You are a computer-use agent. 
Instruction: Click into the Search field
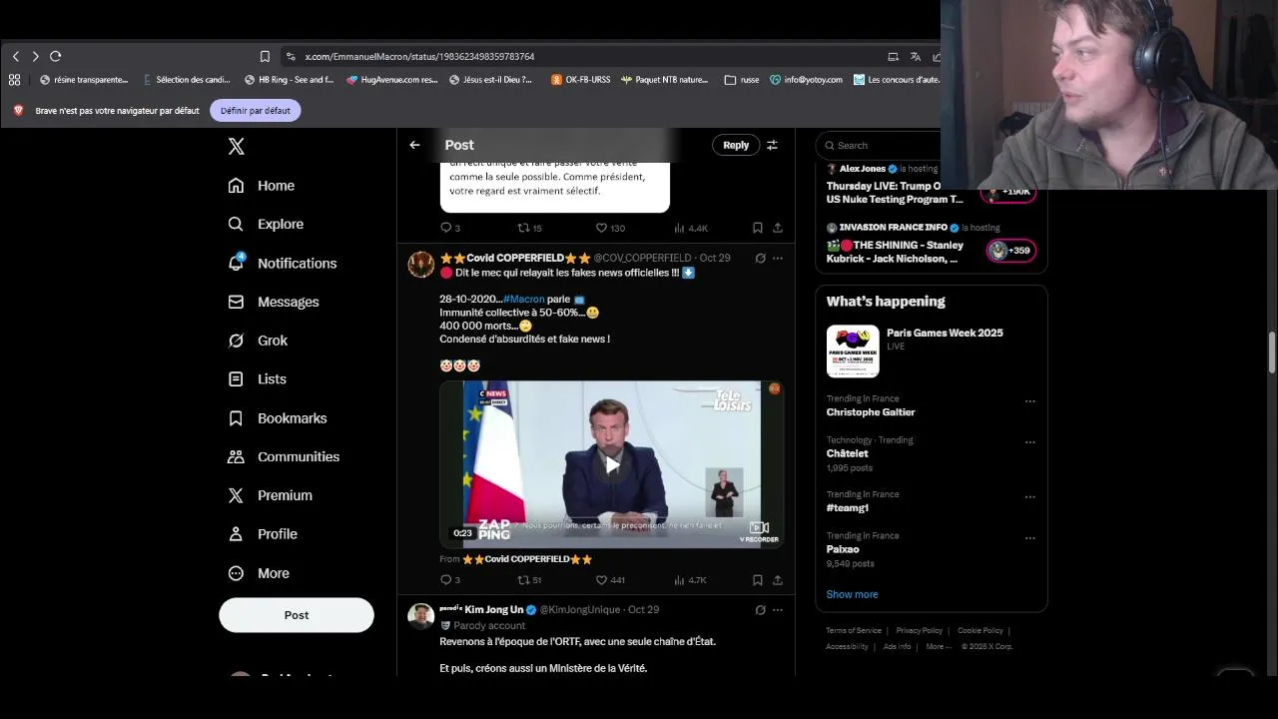[x=884, y=146]
